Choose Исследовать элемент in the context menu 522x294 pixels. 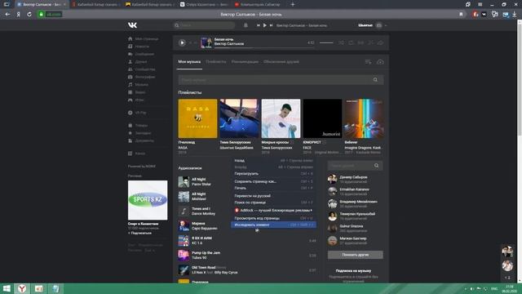click(x=273, y=225)
